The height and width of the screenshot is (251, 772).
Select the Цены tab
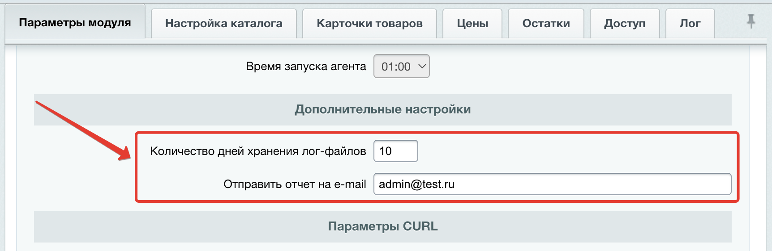(472, 24)
